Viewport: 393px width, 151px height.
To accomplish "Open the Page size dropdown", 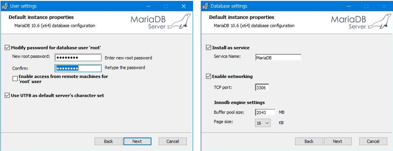I will tap(263, 123).
